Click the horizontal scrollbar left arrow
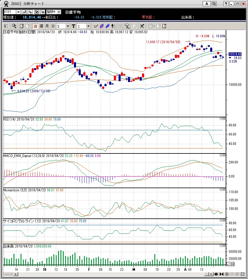 point(16,274)
